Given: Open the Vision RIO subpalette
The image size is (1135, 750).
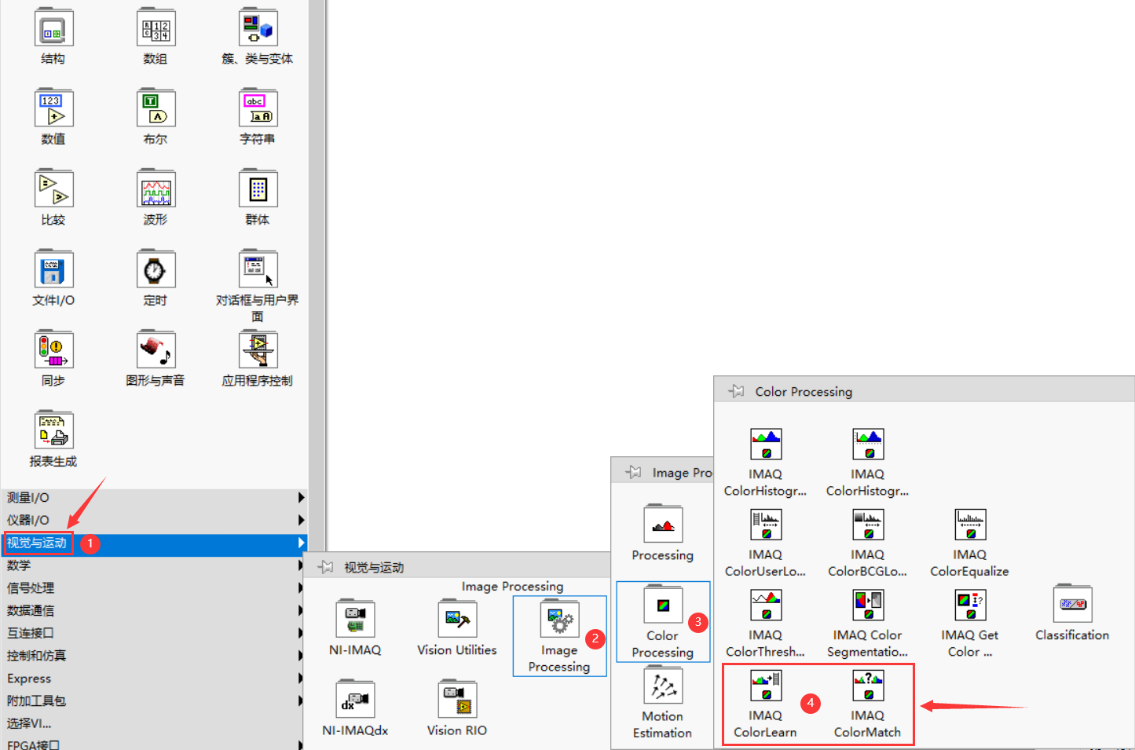Looking at the screenshot, I should [457, 699].
